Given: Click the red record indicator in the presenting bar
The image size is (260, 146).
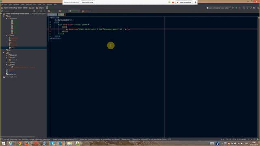Looking at the screenshot, I should pos(173,2).
